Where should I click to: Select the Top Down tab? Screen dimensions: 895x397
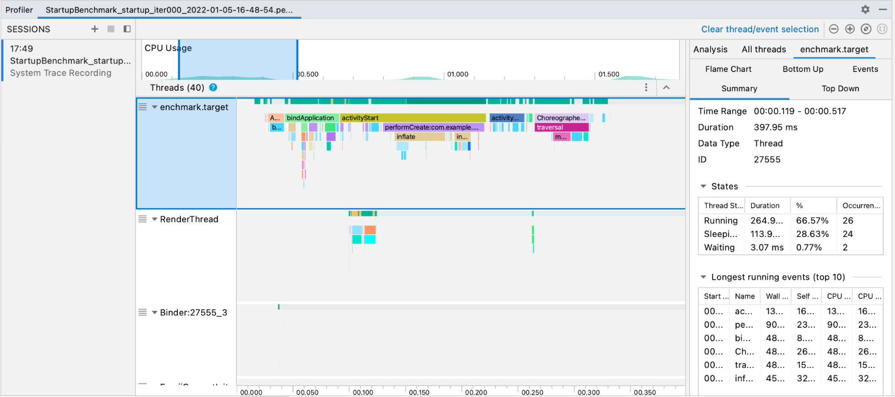click(840, 89)
